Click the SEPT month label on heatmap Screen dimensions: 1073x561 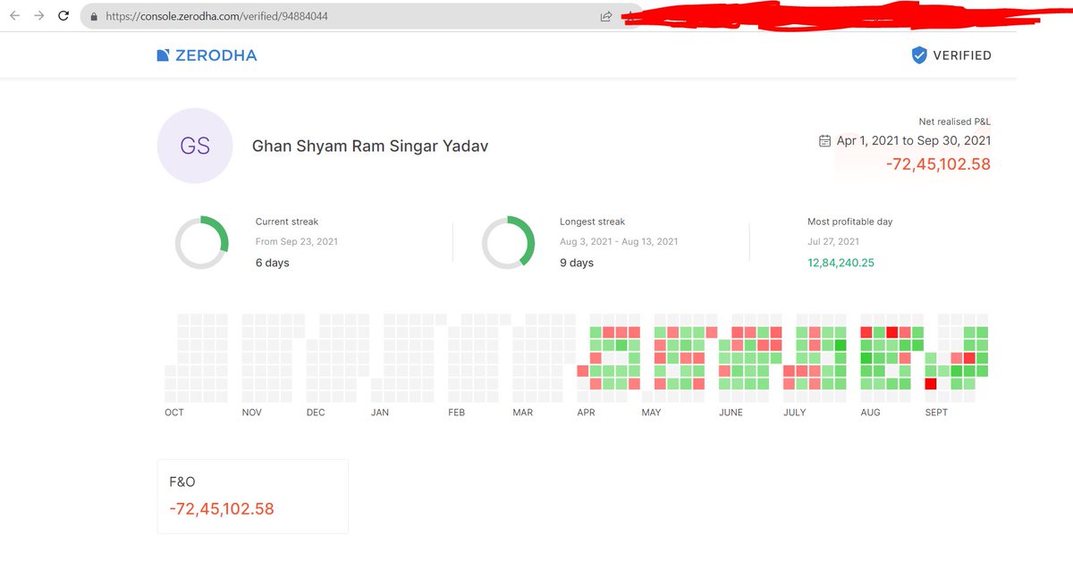coord(936,413)
